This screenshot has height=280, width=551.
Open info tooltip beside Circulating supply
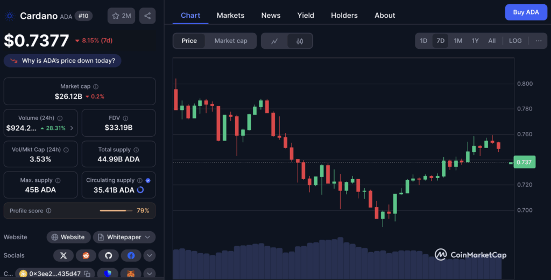pyautogui.click(x=139, y=180)
